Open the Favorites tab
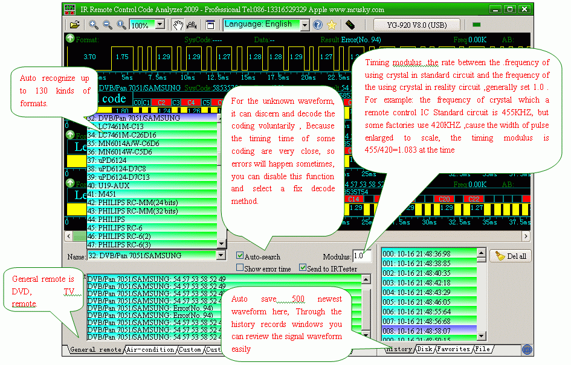 (x=453, y=349)
